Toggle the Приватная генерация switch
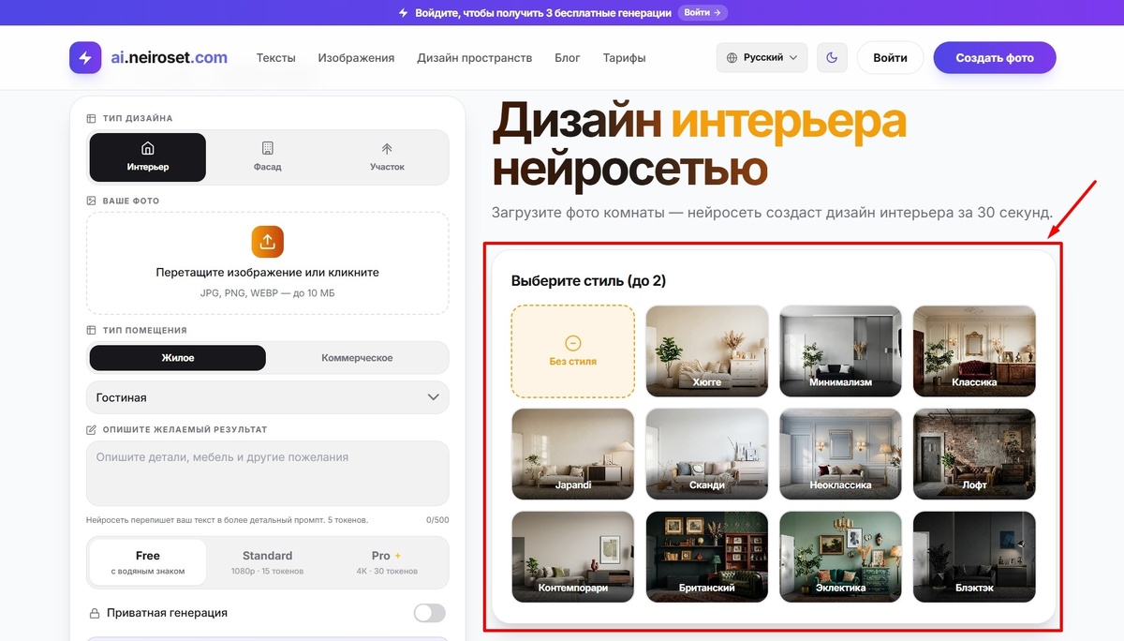The width and height of the screenshot is (1124, 641). (x=430, y=613)
